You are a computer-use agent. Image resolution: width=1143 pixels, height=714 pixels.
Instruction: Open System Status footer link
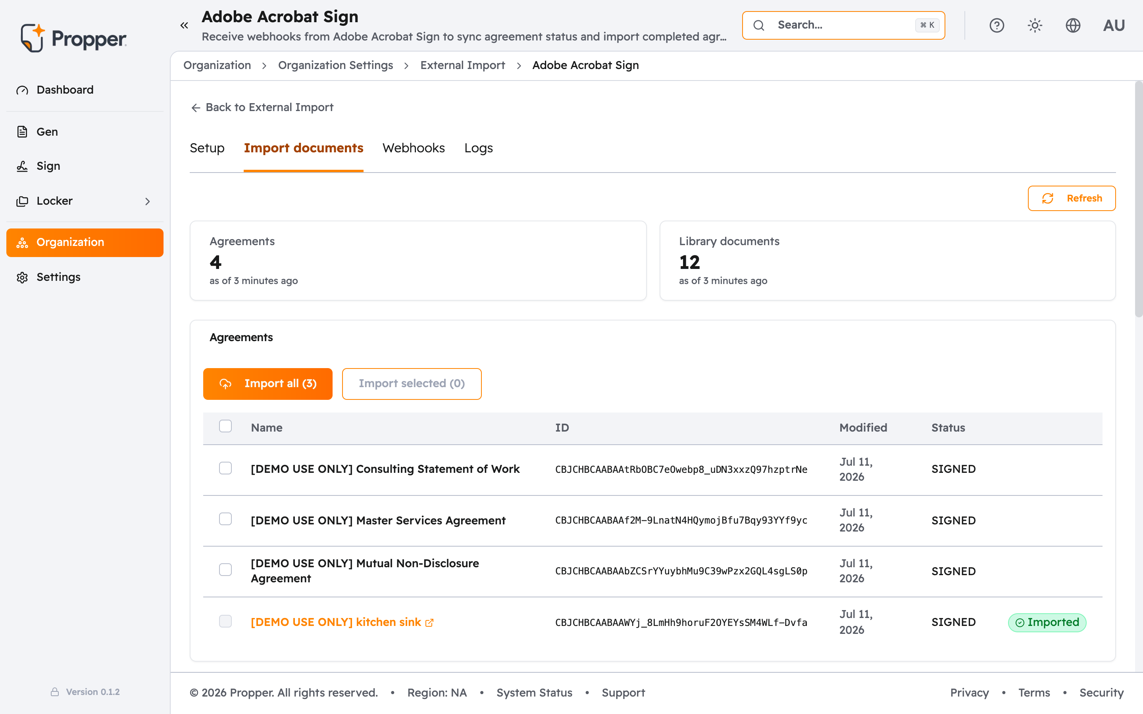(534, 693)
